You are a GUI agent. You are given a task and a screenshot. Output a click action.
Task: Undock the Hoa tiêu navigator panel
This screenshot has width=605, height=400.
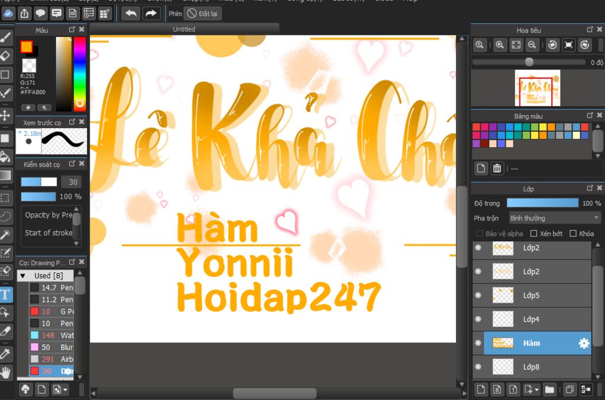[x=590, y=30]
